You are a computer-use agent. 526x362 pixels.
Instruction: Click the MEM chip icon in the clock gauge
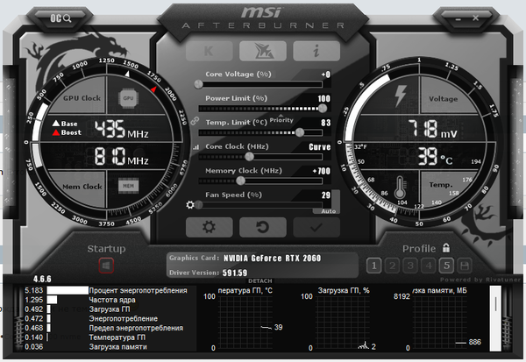pos(128,186)
